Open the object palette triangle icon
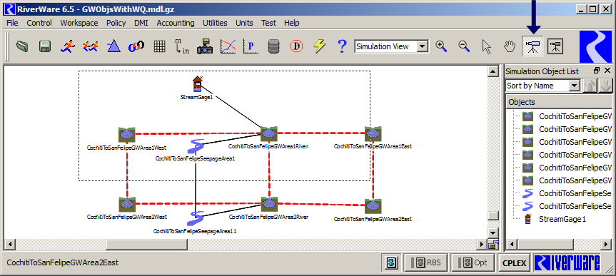Screen dimensions: 616x276 tap(114, 46)
